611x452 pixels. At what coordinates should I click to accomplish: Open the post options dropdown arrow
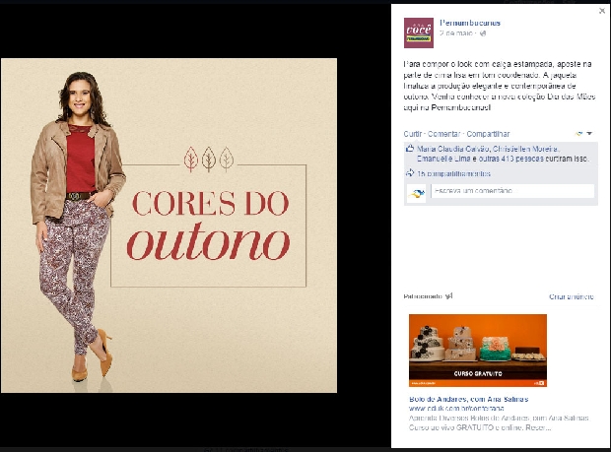589,134
